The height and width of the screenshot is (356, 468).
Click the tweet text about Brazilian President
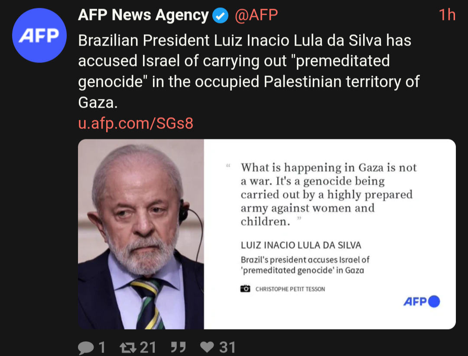[x=249, y=71]
